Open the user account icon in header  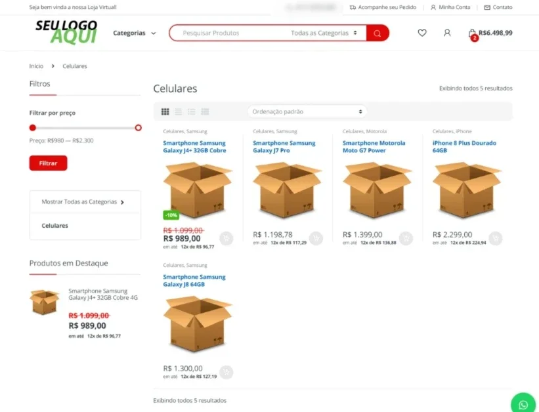pos(447,33)
